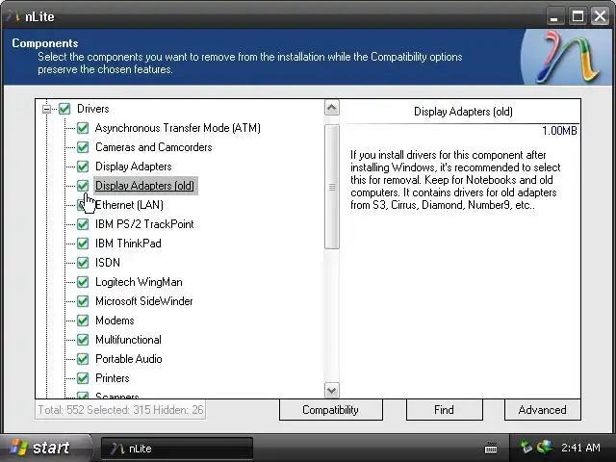This screenshot has height=462, width=616.
Task: Click the Advanced button
Action: point(543,410)
